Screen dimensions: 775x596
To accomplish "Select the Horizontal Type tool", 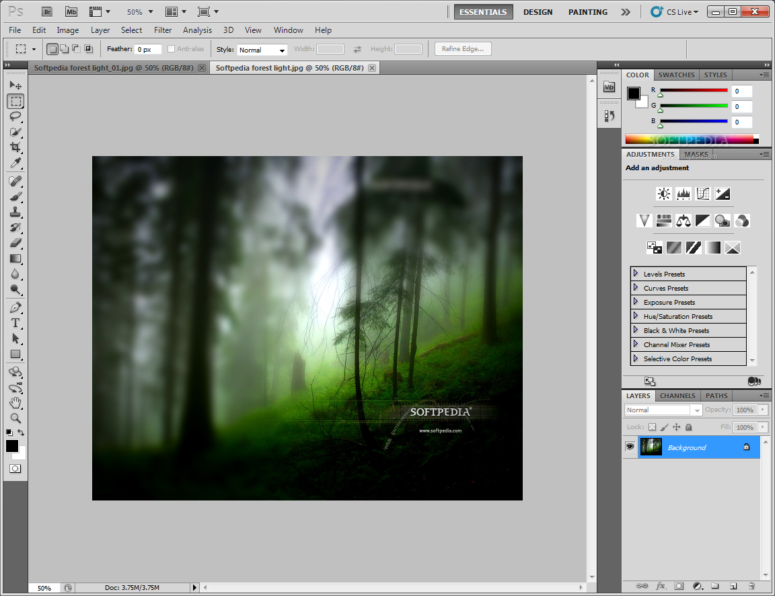I will tap(15, 323).
